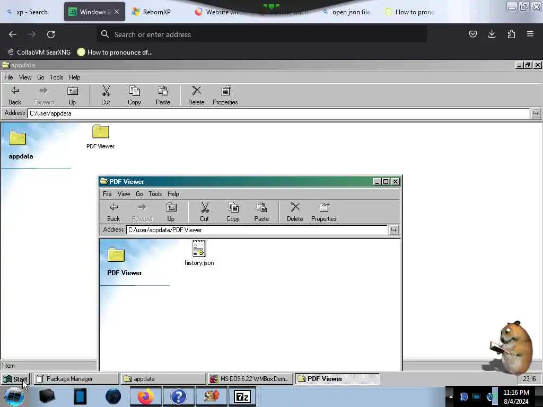Open Help menu in appdata window
Viewport: 543px width, 407px height.
pyautogui.click(x=74, y=77)
